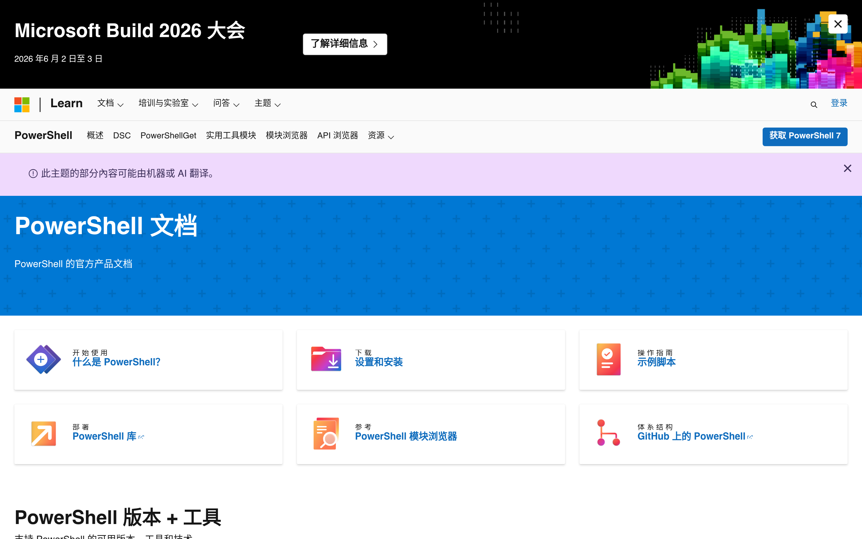Open the GitHub 上的 PowerShell link
Screen dimensions: 862x539
pyautogui.click(x=695, y=436)
